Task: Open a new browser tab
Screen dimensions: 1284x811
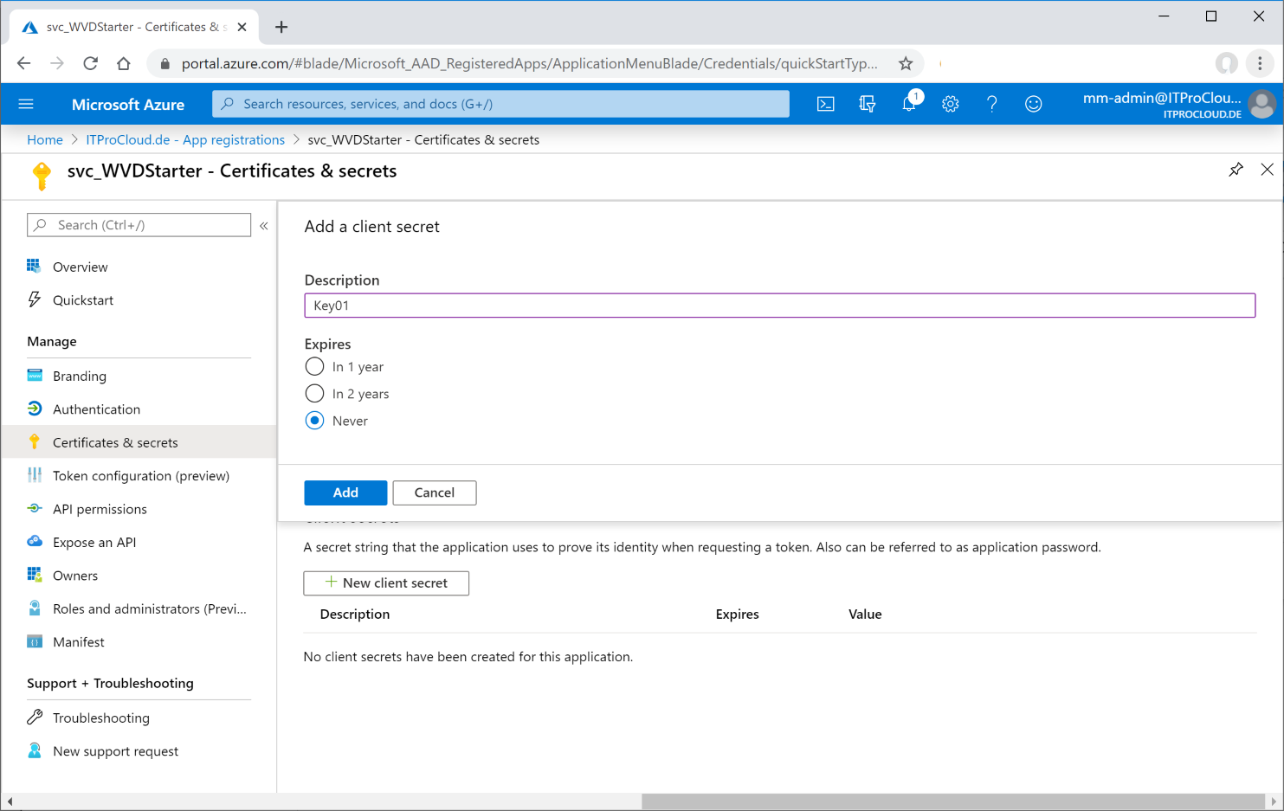Action: tap(281, 27)
